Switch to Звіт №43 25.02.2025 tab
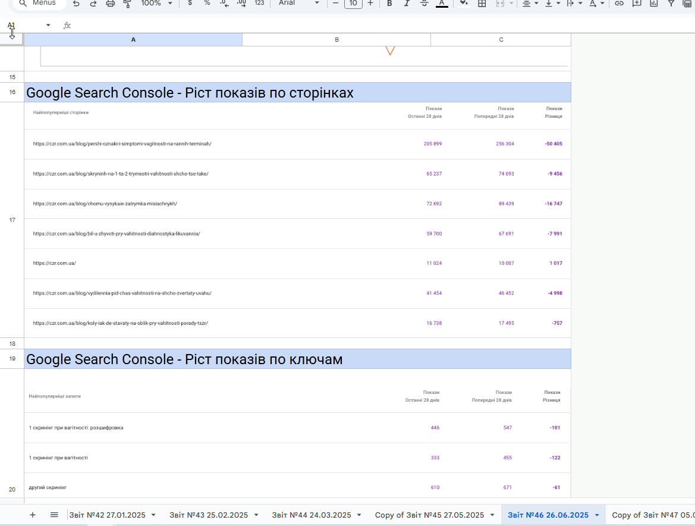 [208, 515]
